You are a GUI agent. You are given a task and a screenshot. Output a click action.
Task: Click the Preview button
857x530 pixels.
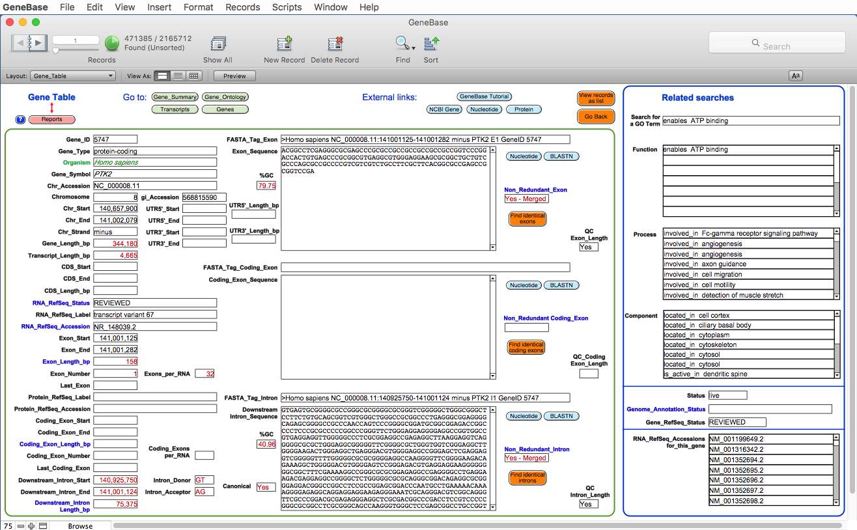pyautogui.click(x=234, y=76)
